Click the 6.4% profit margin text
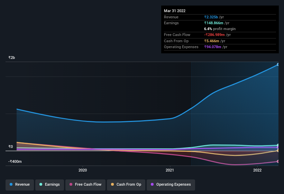 pyautogui.click(x=220, y=29)
